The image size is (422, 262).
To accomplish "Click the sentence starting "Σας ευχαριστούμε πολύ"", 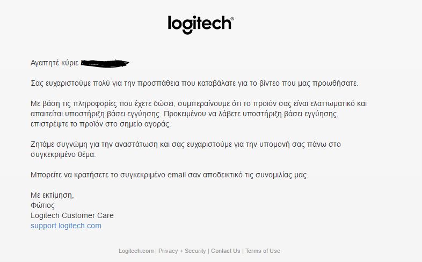I will [194, 84].
